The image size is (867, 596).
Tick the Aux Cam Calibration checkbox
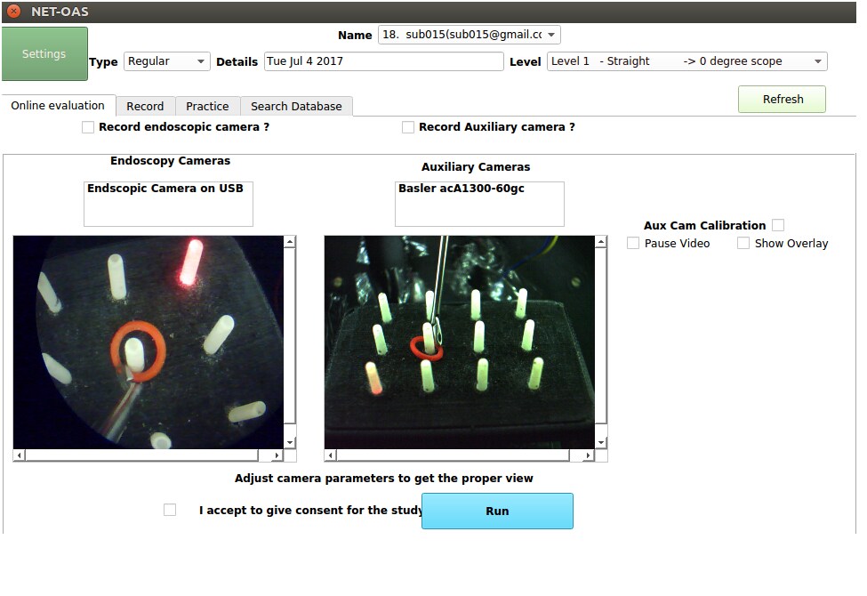tap(778, 225)
